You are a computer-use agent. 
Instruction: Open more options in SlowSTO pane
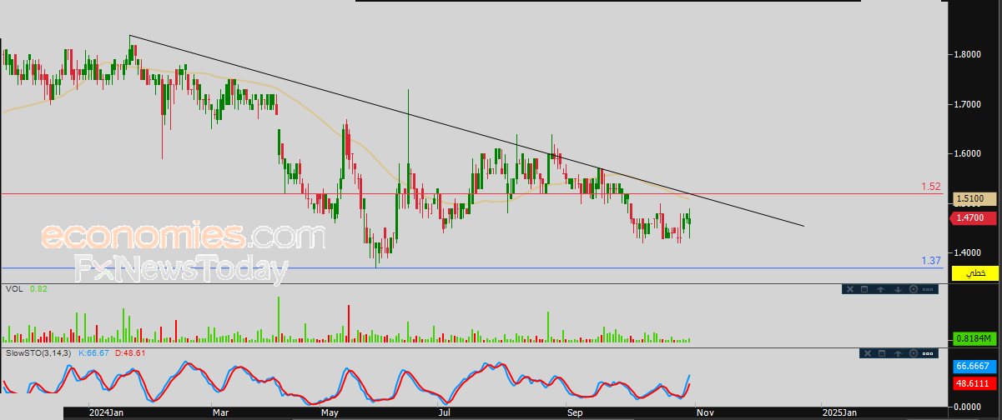[x=928, y=353]
